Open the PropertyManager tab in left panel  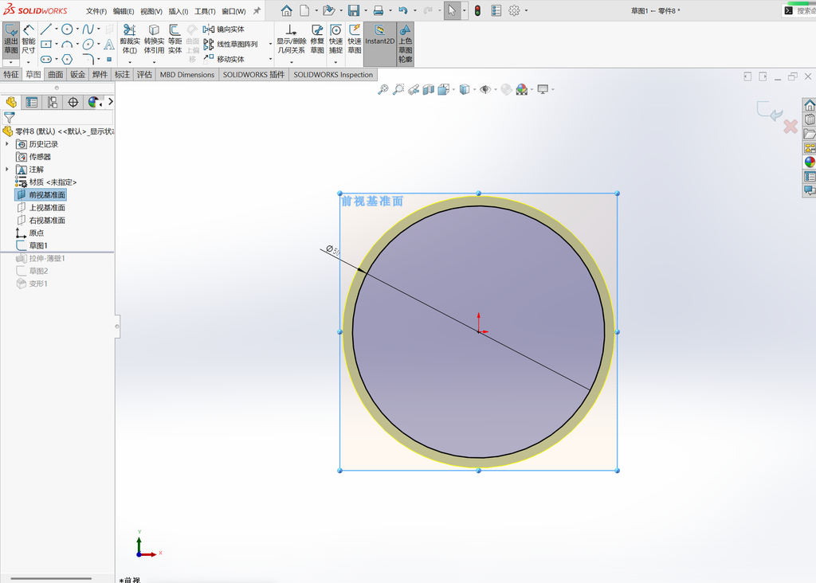pyautogui.click(x=32, y=103)
